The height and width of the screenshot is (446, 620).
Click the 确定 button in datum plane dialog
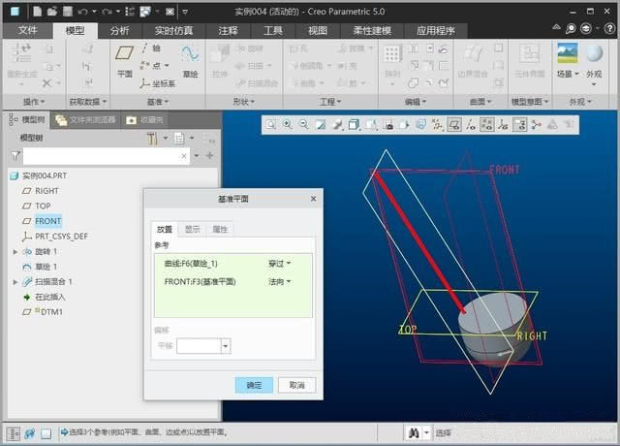[254, 385]
